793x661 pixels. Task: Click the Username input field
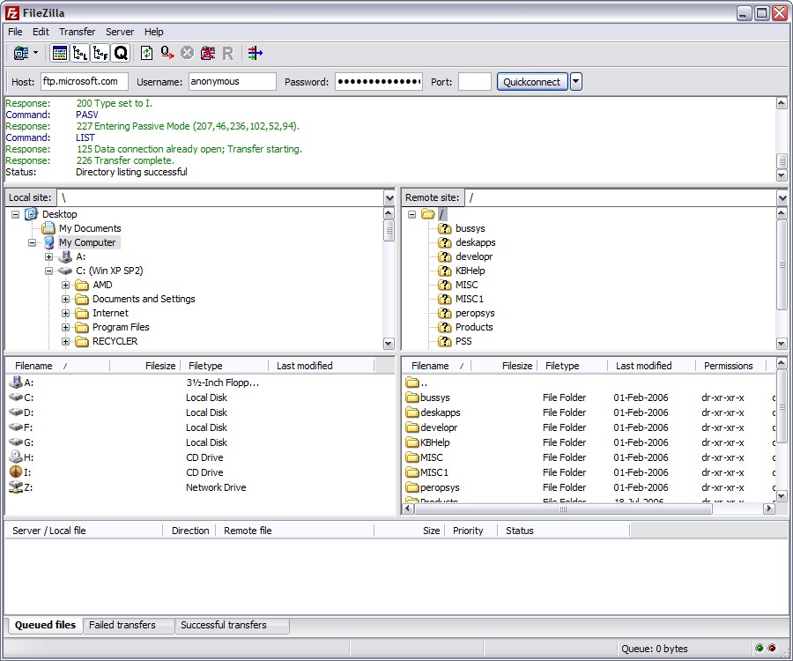point(232,81)
